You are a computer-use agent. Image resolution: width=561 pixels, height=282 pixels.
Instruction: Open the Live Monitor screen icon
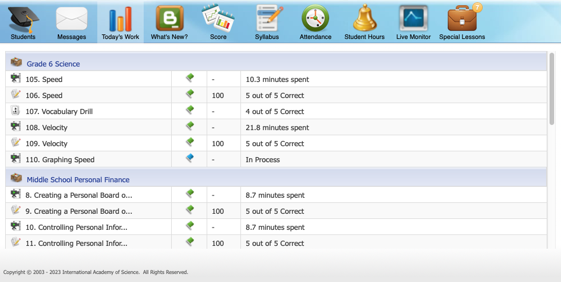pos(413,19)
